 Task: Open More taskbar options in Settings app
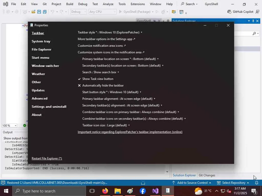[106, 39]
